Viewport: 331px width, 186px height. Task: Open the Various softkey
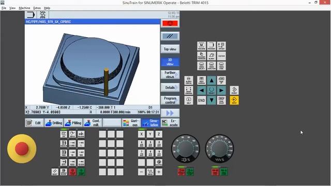coord(131,123)
